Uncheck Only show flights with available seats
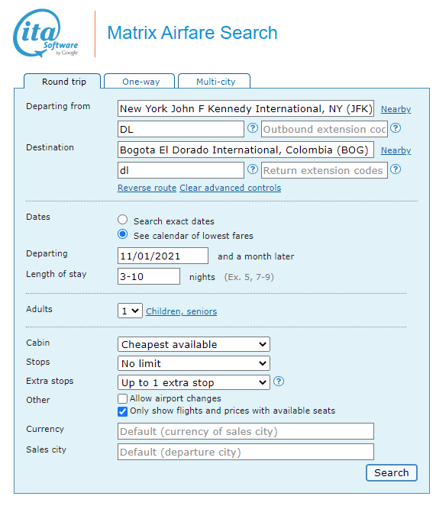This screenshot has height=509, width=436. pos(122,411)
